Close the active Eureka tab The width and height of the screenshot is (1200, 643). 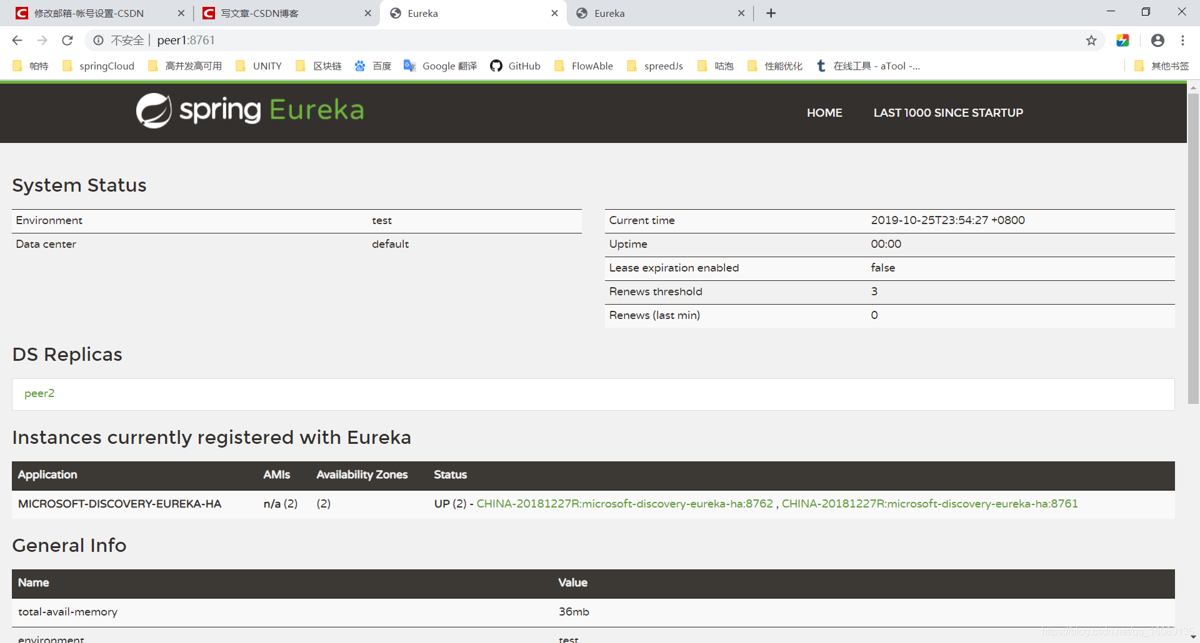pos(554,13)
